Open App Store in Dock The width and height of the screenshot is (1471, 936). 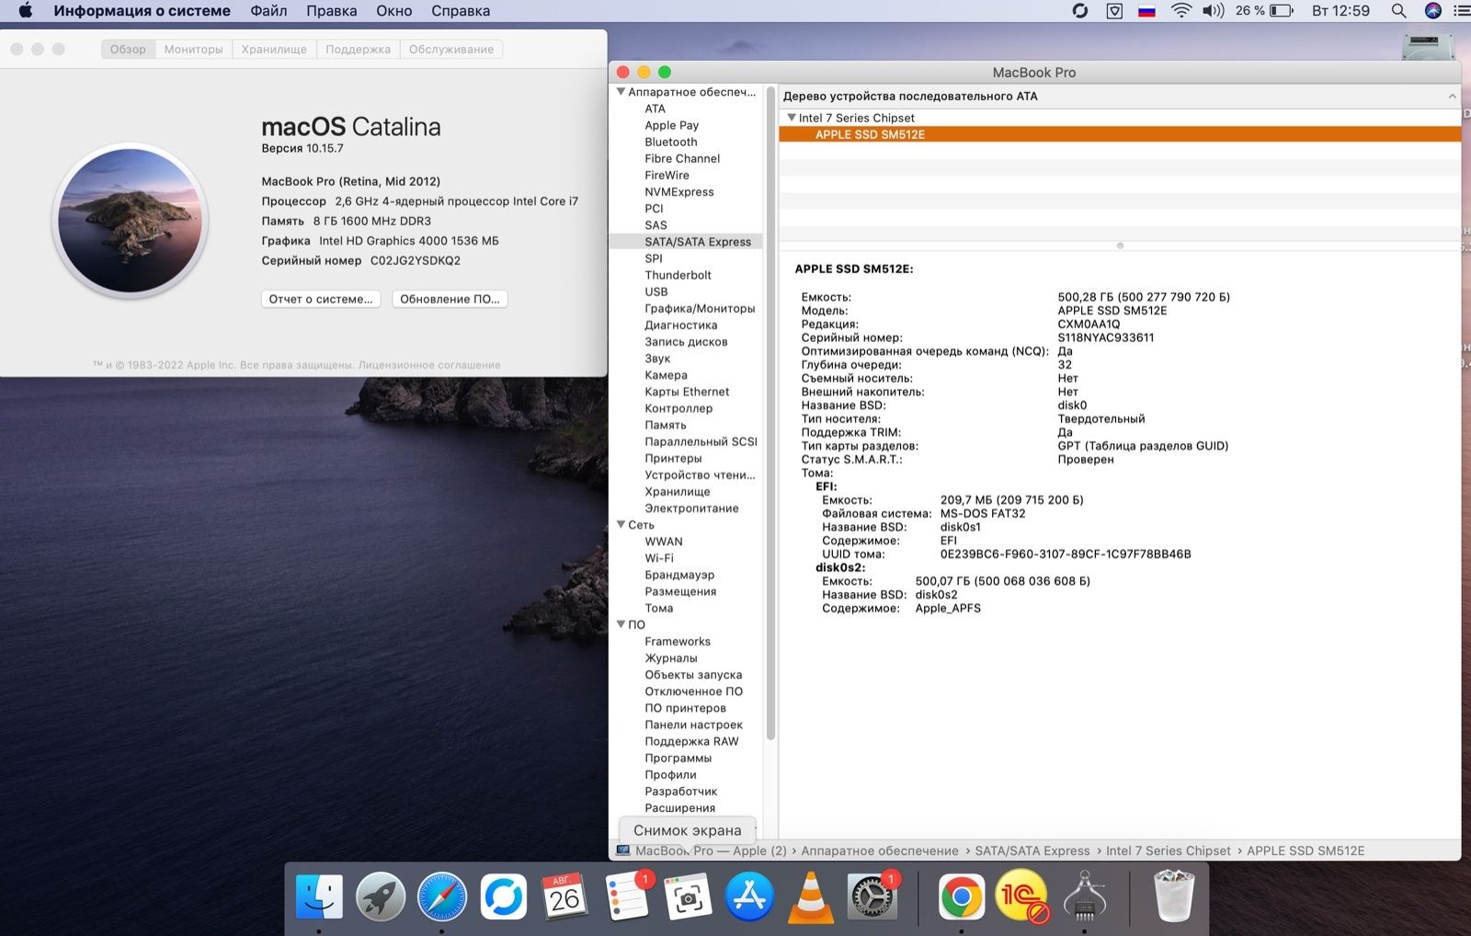click(x=749, y=896)
